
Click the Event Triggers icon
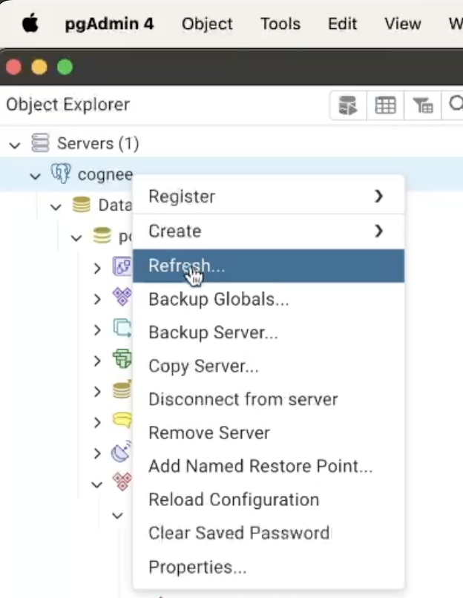(122, 328)
